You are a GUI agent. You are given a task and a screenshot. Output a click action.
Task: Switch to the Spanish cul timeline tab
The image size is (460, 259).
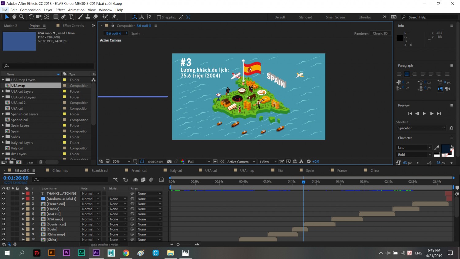click(100, 171)
